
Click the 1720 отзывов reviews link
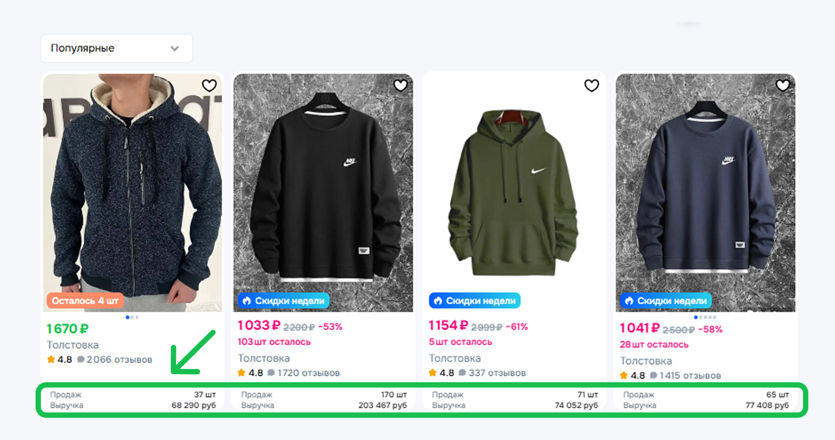click(308, 373)
